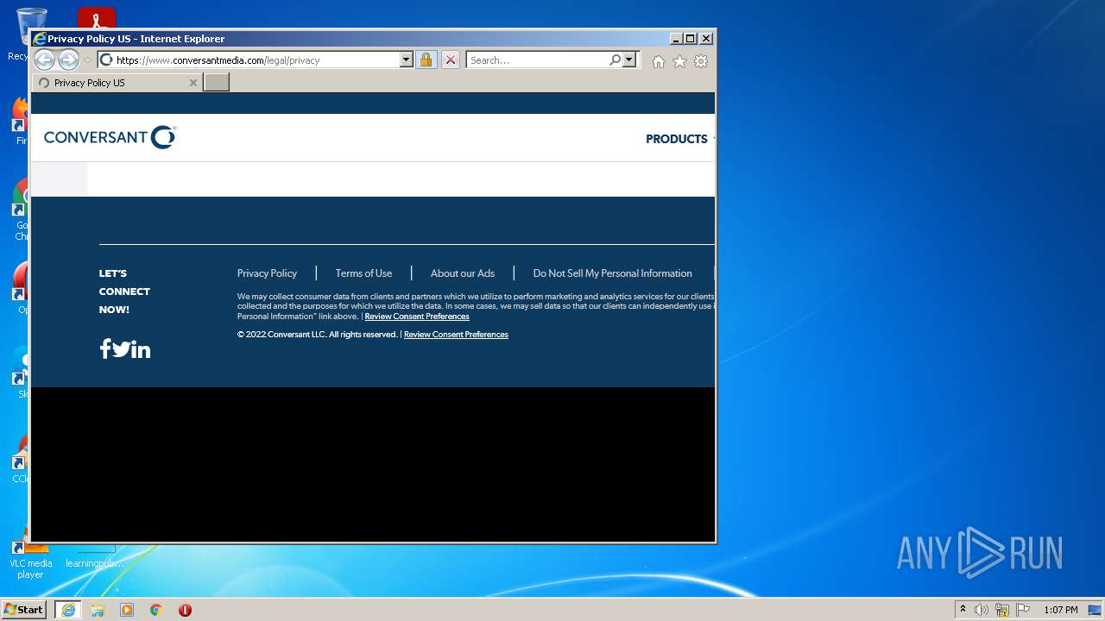1105x621 pixels.
Task: Open the PRODUCTS navigation menu
Action: coord(677,139)
